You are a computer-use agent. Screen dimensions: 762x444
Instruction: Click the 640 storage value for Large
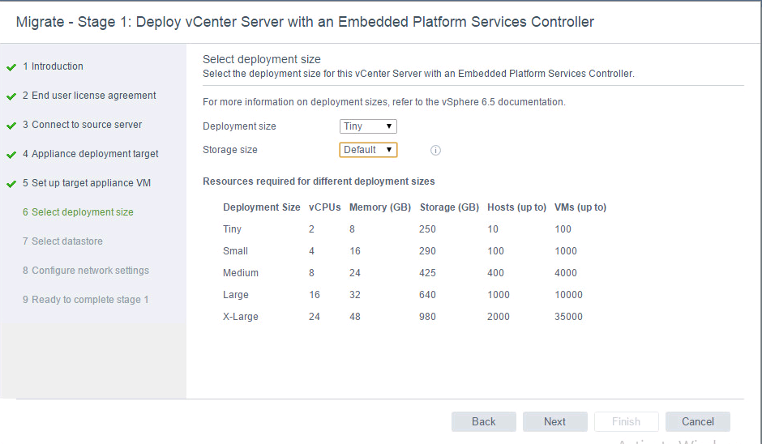pyautogui.click(x=427, y=294)
